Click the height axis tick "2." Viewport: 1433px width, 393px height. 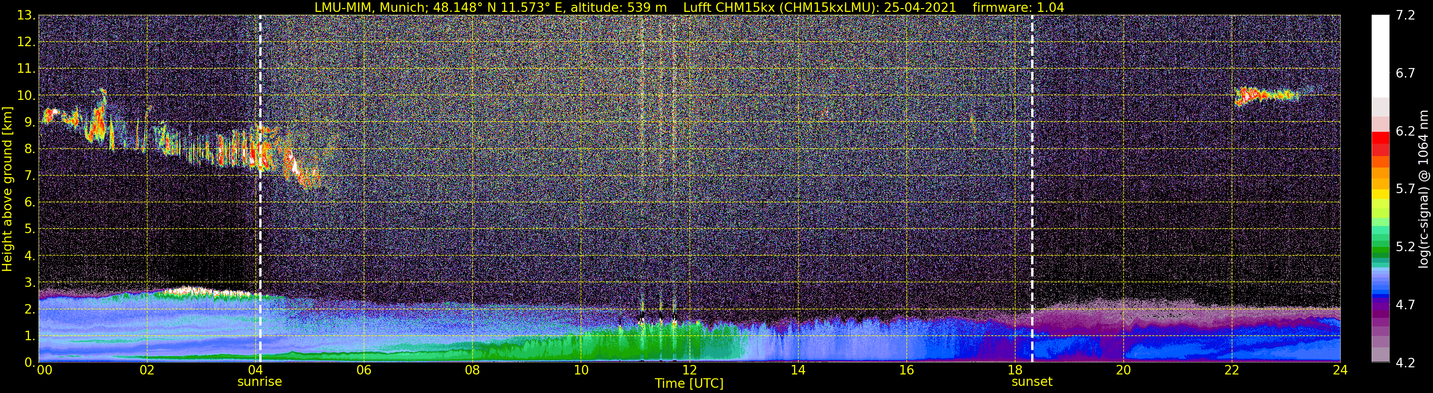[30, 310]
